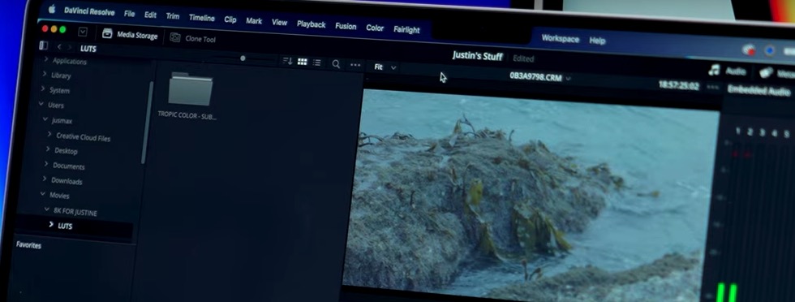Open the DaVinci Resolve application menu
The image size is (795, 302).
click(89, 11)
